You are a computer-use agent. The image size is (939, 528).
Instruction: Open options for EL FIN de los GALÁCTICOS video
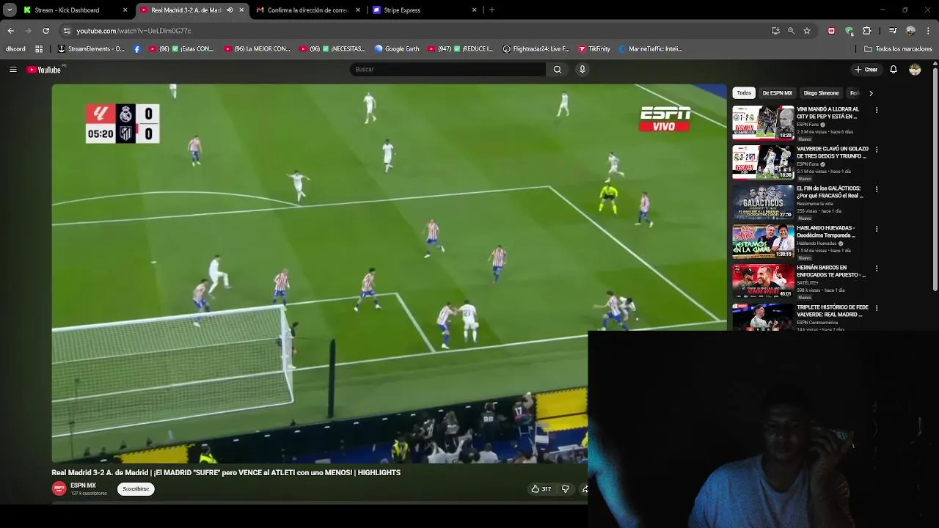point(877,189)
